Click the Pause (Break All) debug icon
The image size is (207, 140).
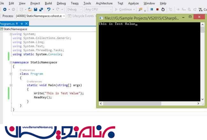point(152,10)
